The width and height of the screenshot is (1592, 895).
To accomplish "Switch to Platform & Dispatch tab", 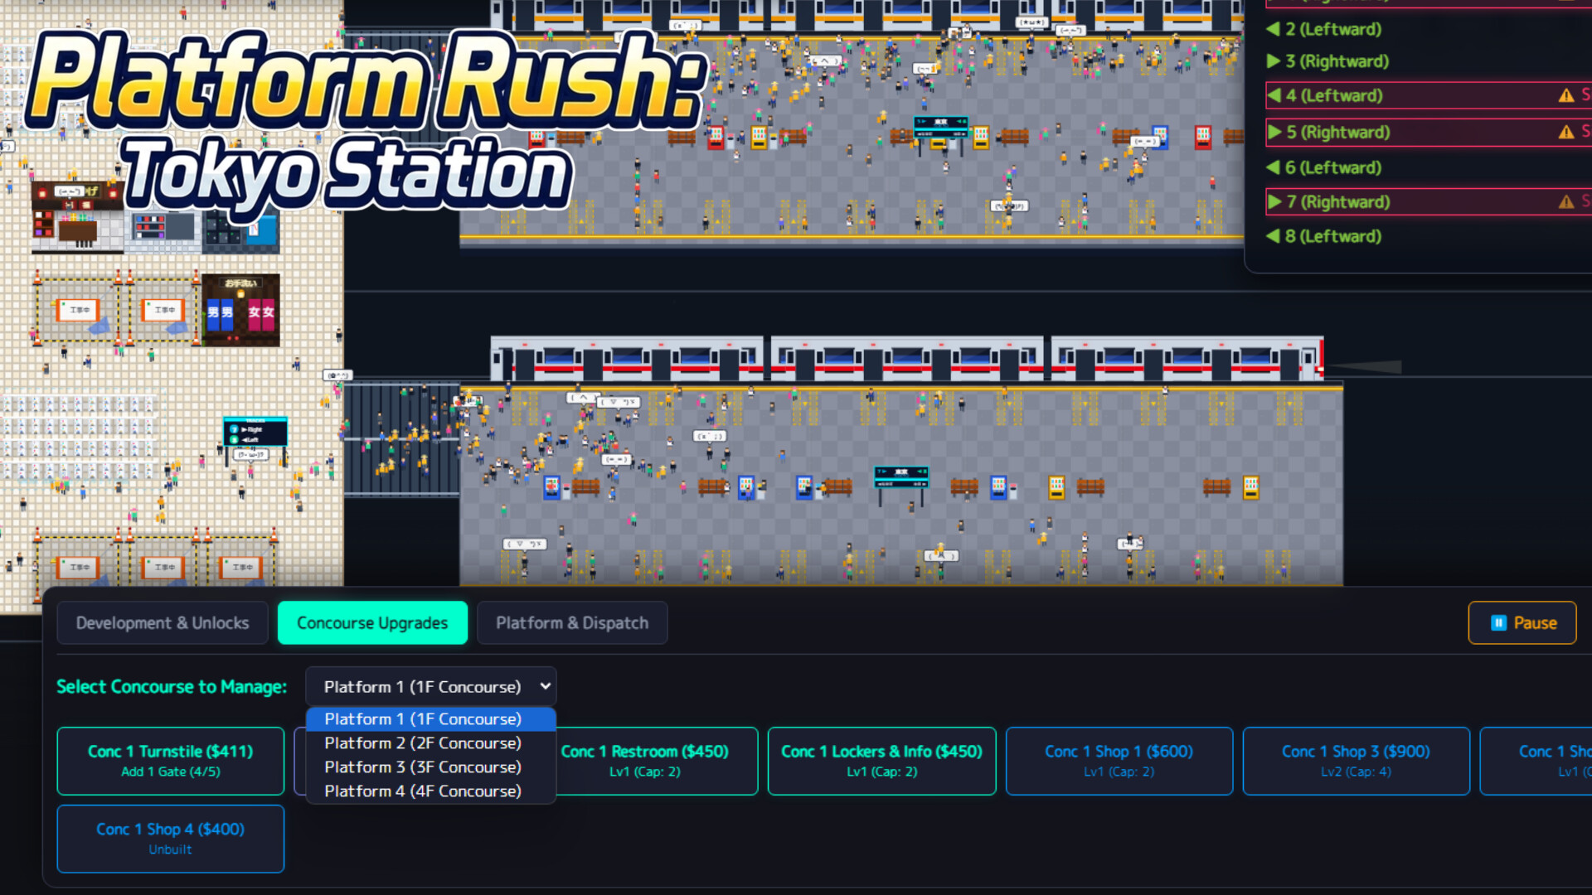I will (572, 622).
